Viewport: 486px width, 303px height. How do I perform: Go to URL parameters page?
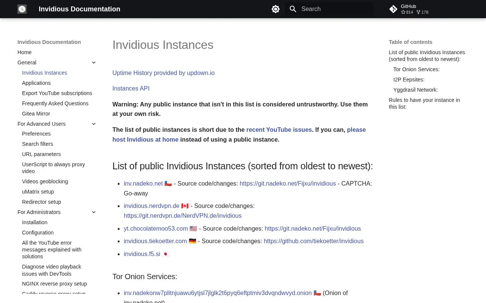coord(41,154)
